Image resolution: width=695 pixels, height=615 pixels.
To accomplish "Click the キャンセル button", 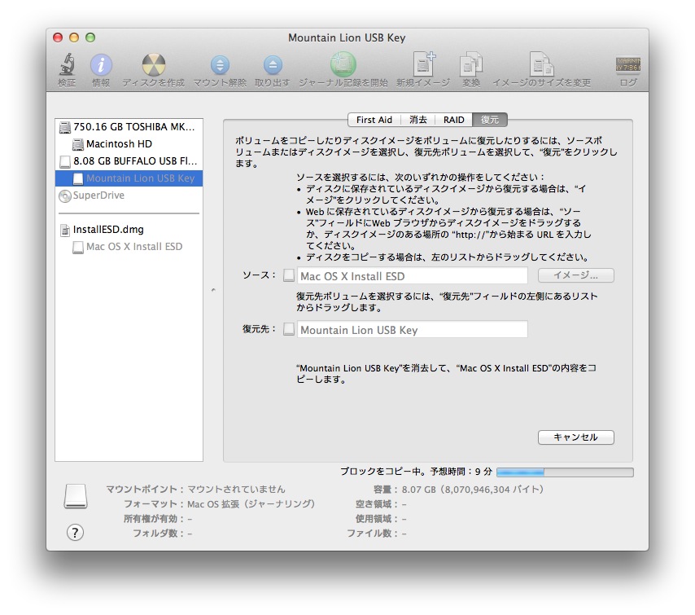I will (x=575, y=437).
